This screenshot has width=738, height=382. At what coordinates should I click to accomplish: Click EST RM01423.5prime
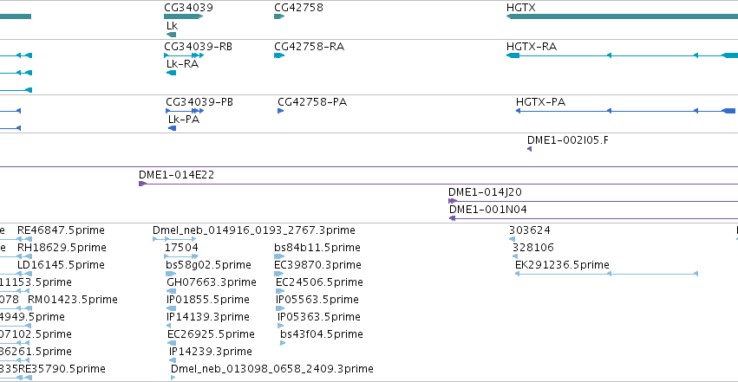[73, 300]
